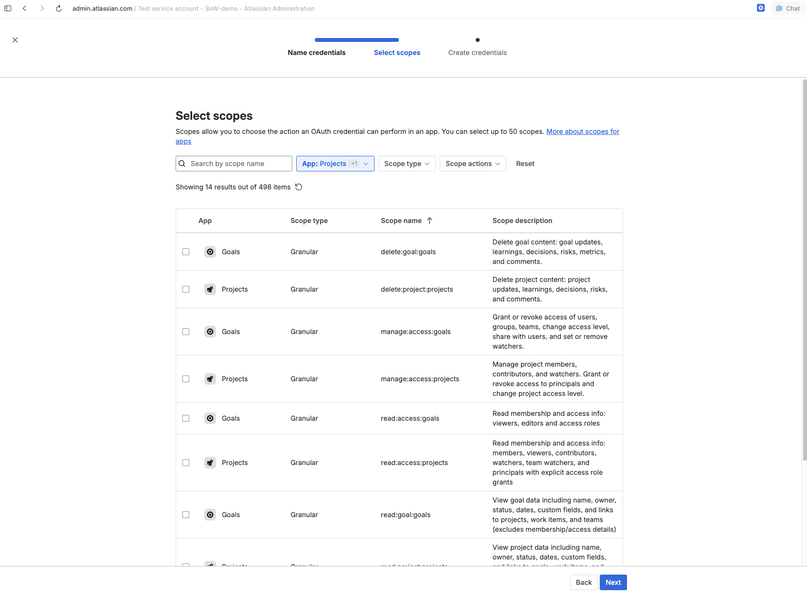Click the read:access:goals scope name
807x597 pixels.
pos(410,418)
